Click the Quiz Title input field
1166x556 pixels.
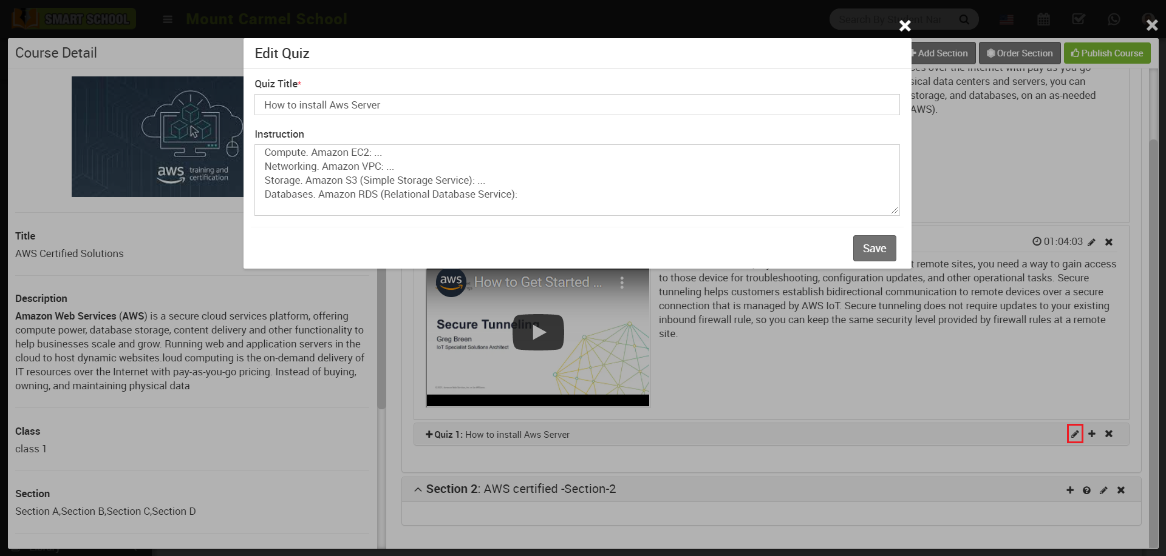[x=576, y=105]
